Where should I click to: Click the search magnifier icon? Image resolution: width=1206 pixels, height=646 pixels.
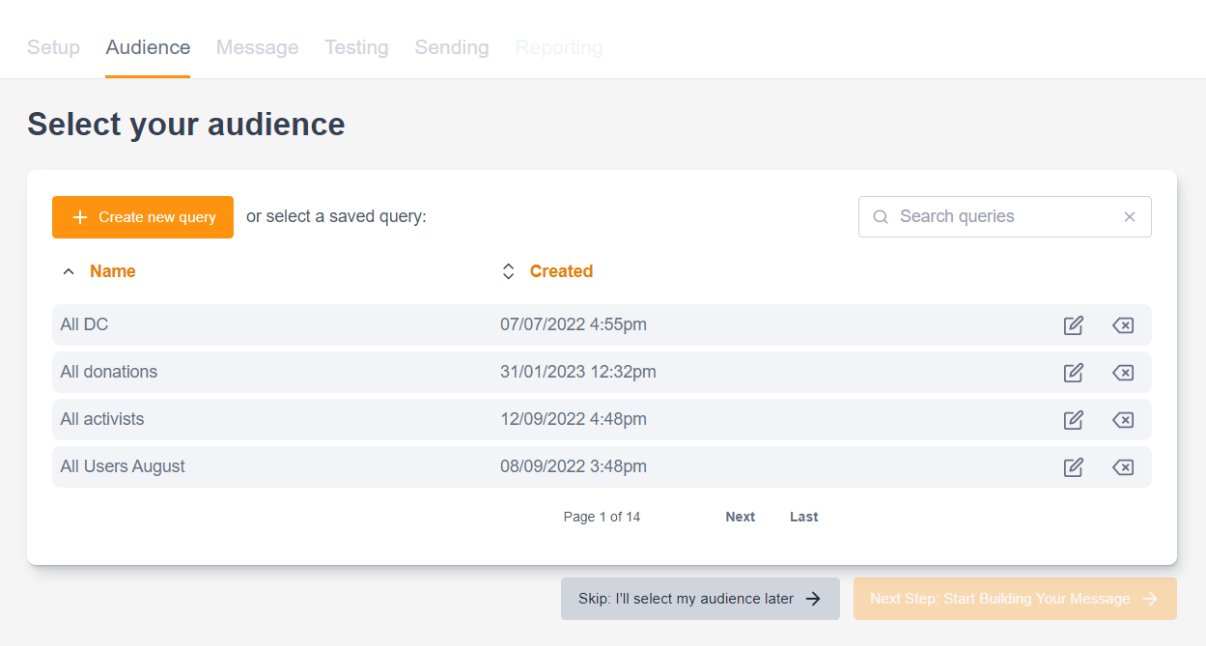[x=880, y=216]
